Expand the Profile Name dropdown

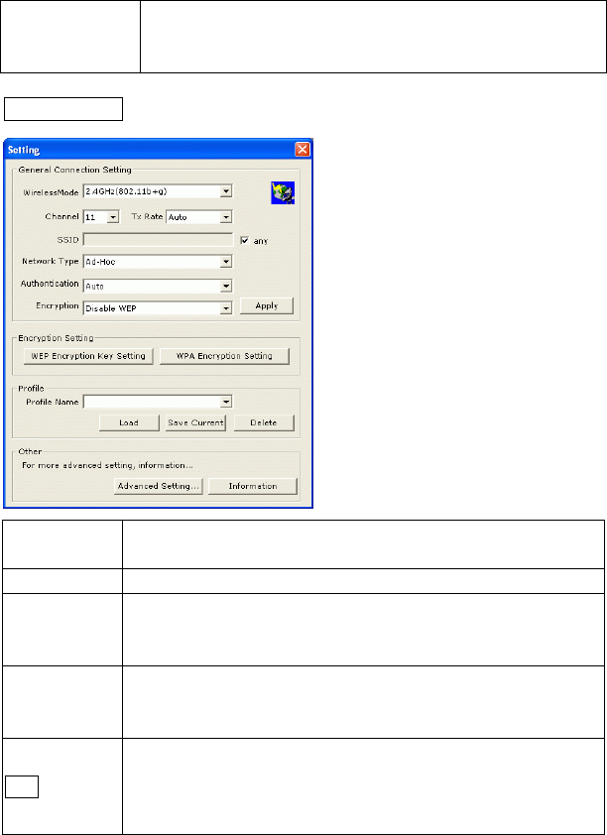click(158, 402)
